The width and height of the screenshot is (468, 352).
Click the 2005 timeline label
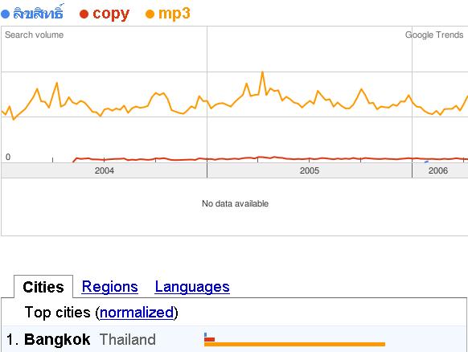click(x=310, y=170)
